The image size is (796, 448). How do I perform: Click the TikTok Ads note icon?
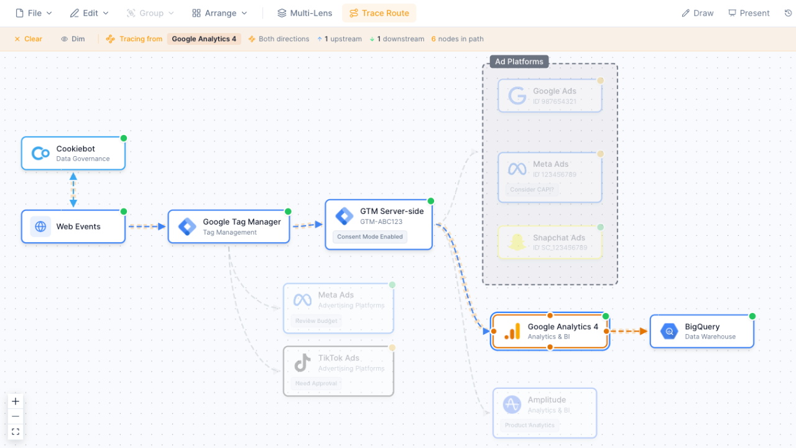click(302, 364)
